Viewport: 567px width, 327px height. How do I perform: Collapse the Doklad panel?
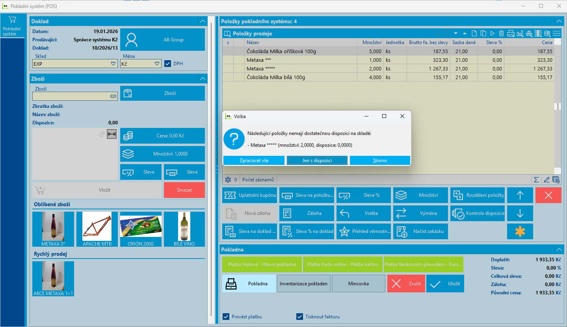(203, 21)
